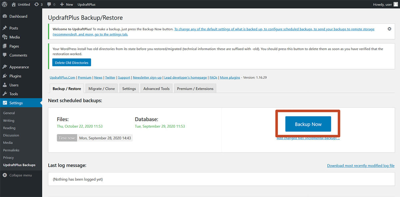Click the Backup Now button

pyautogui.click(x=308, y=124)
